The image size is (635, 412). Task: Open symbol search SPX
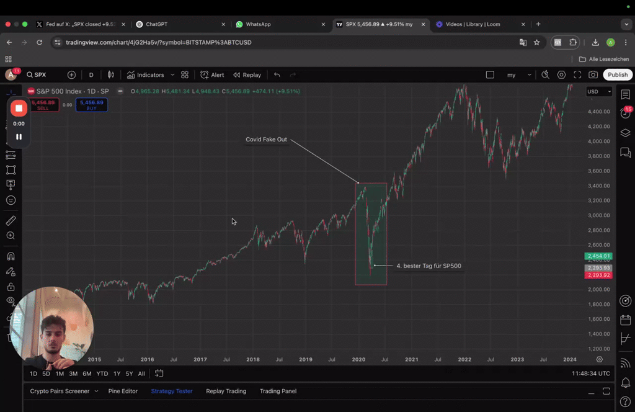pos(37,75)
